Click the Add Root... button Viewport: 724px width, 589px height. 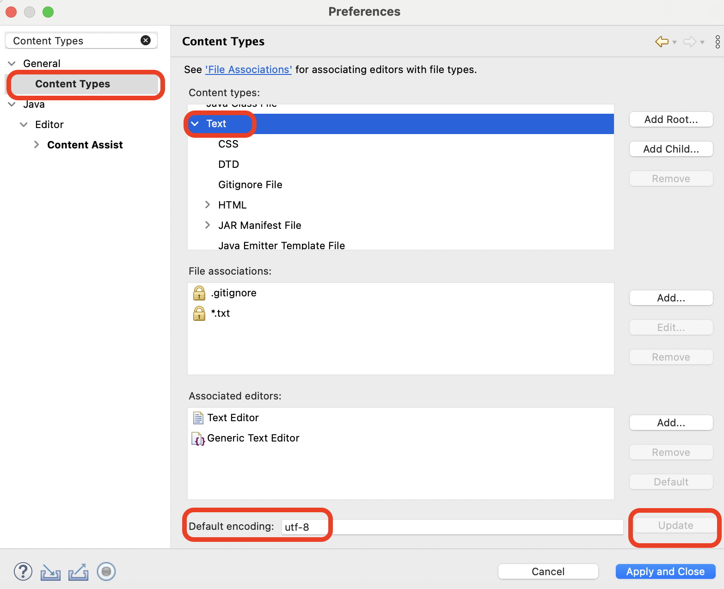click(x=671, y=120)
